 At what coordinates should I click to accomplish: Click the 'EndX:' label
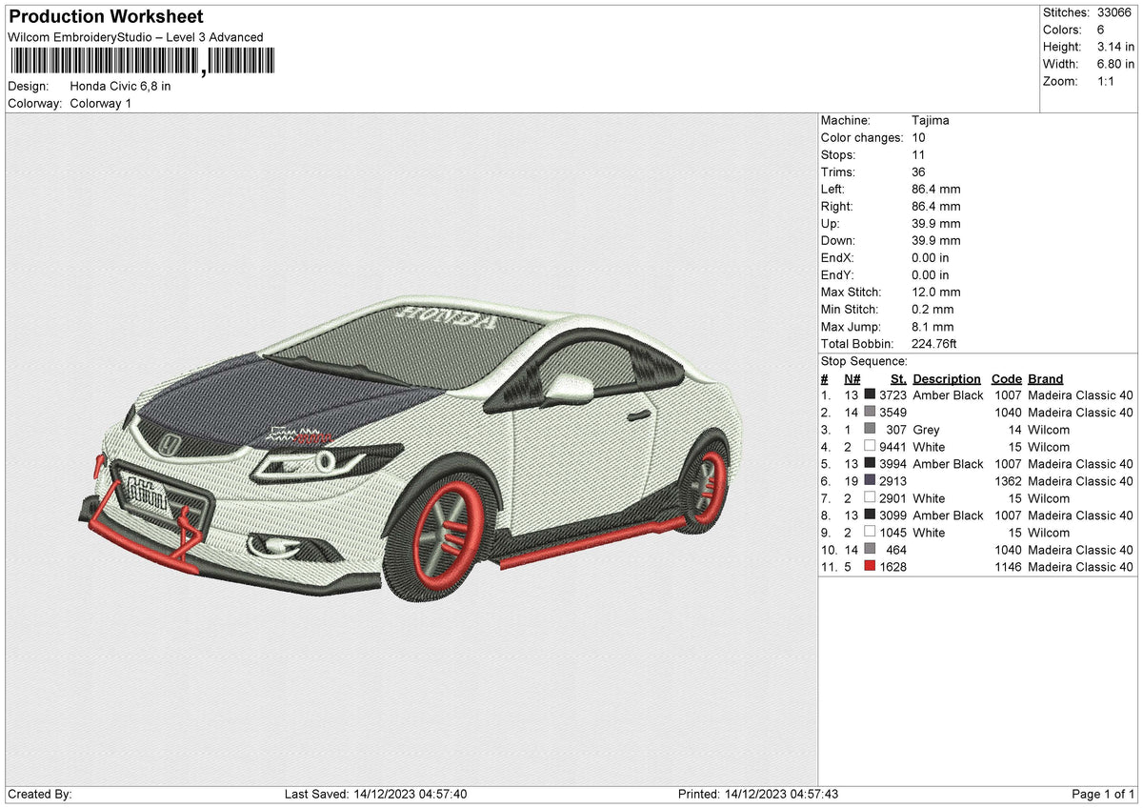click(x=838, y=258)
